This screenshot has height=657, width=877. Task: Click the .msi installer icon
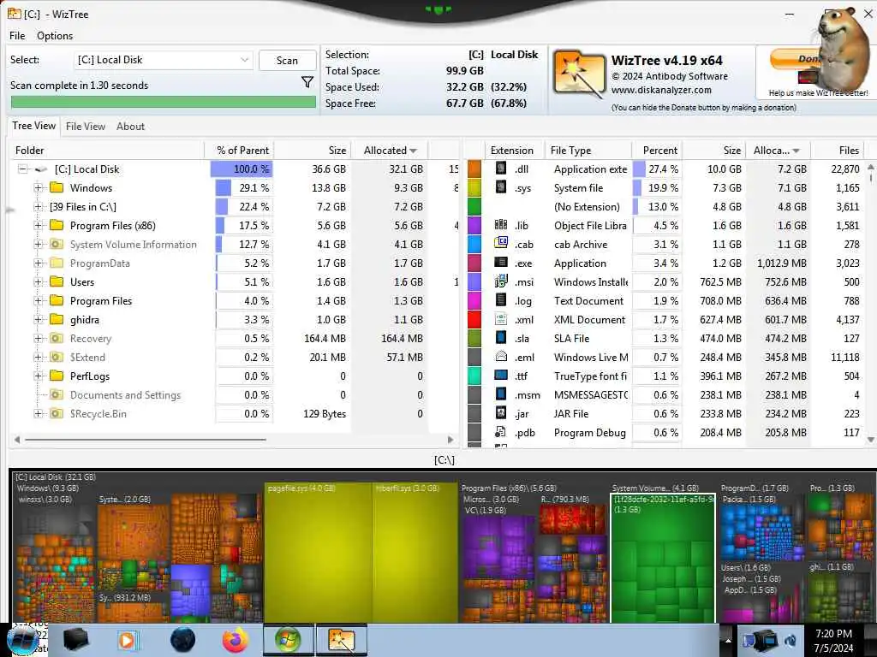click(x=501, y=281)
